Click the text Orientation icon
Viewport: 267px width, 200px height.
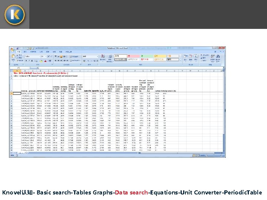tap(65, 57)
